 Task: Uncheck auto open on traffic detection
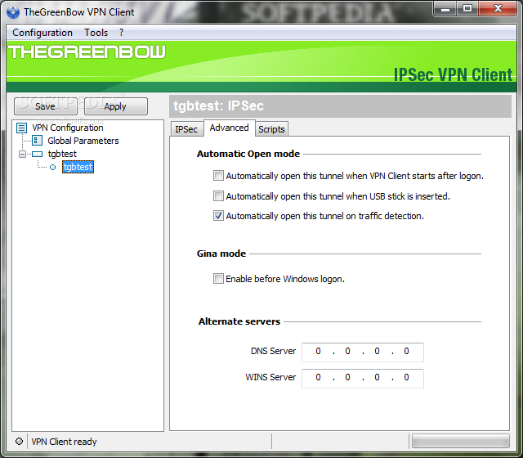[x=218, y=216]
